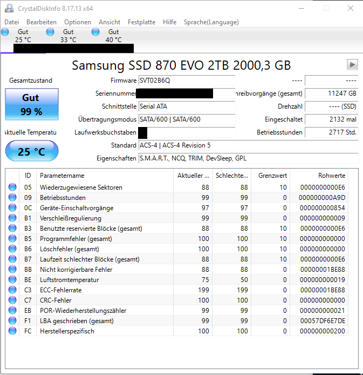Click the Standard field ACS-4 Revision 5
The width and height of the screenshot is (363, 375).
[x=249, y=145]
